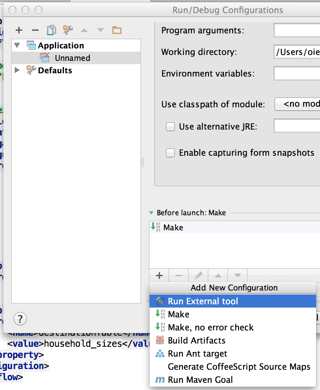
Task: Close the Run/Debug Configurations window
Action: 12,10
